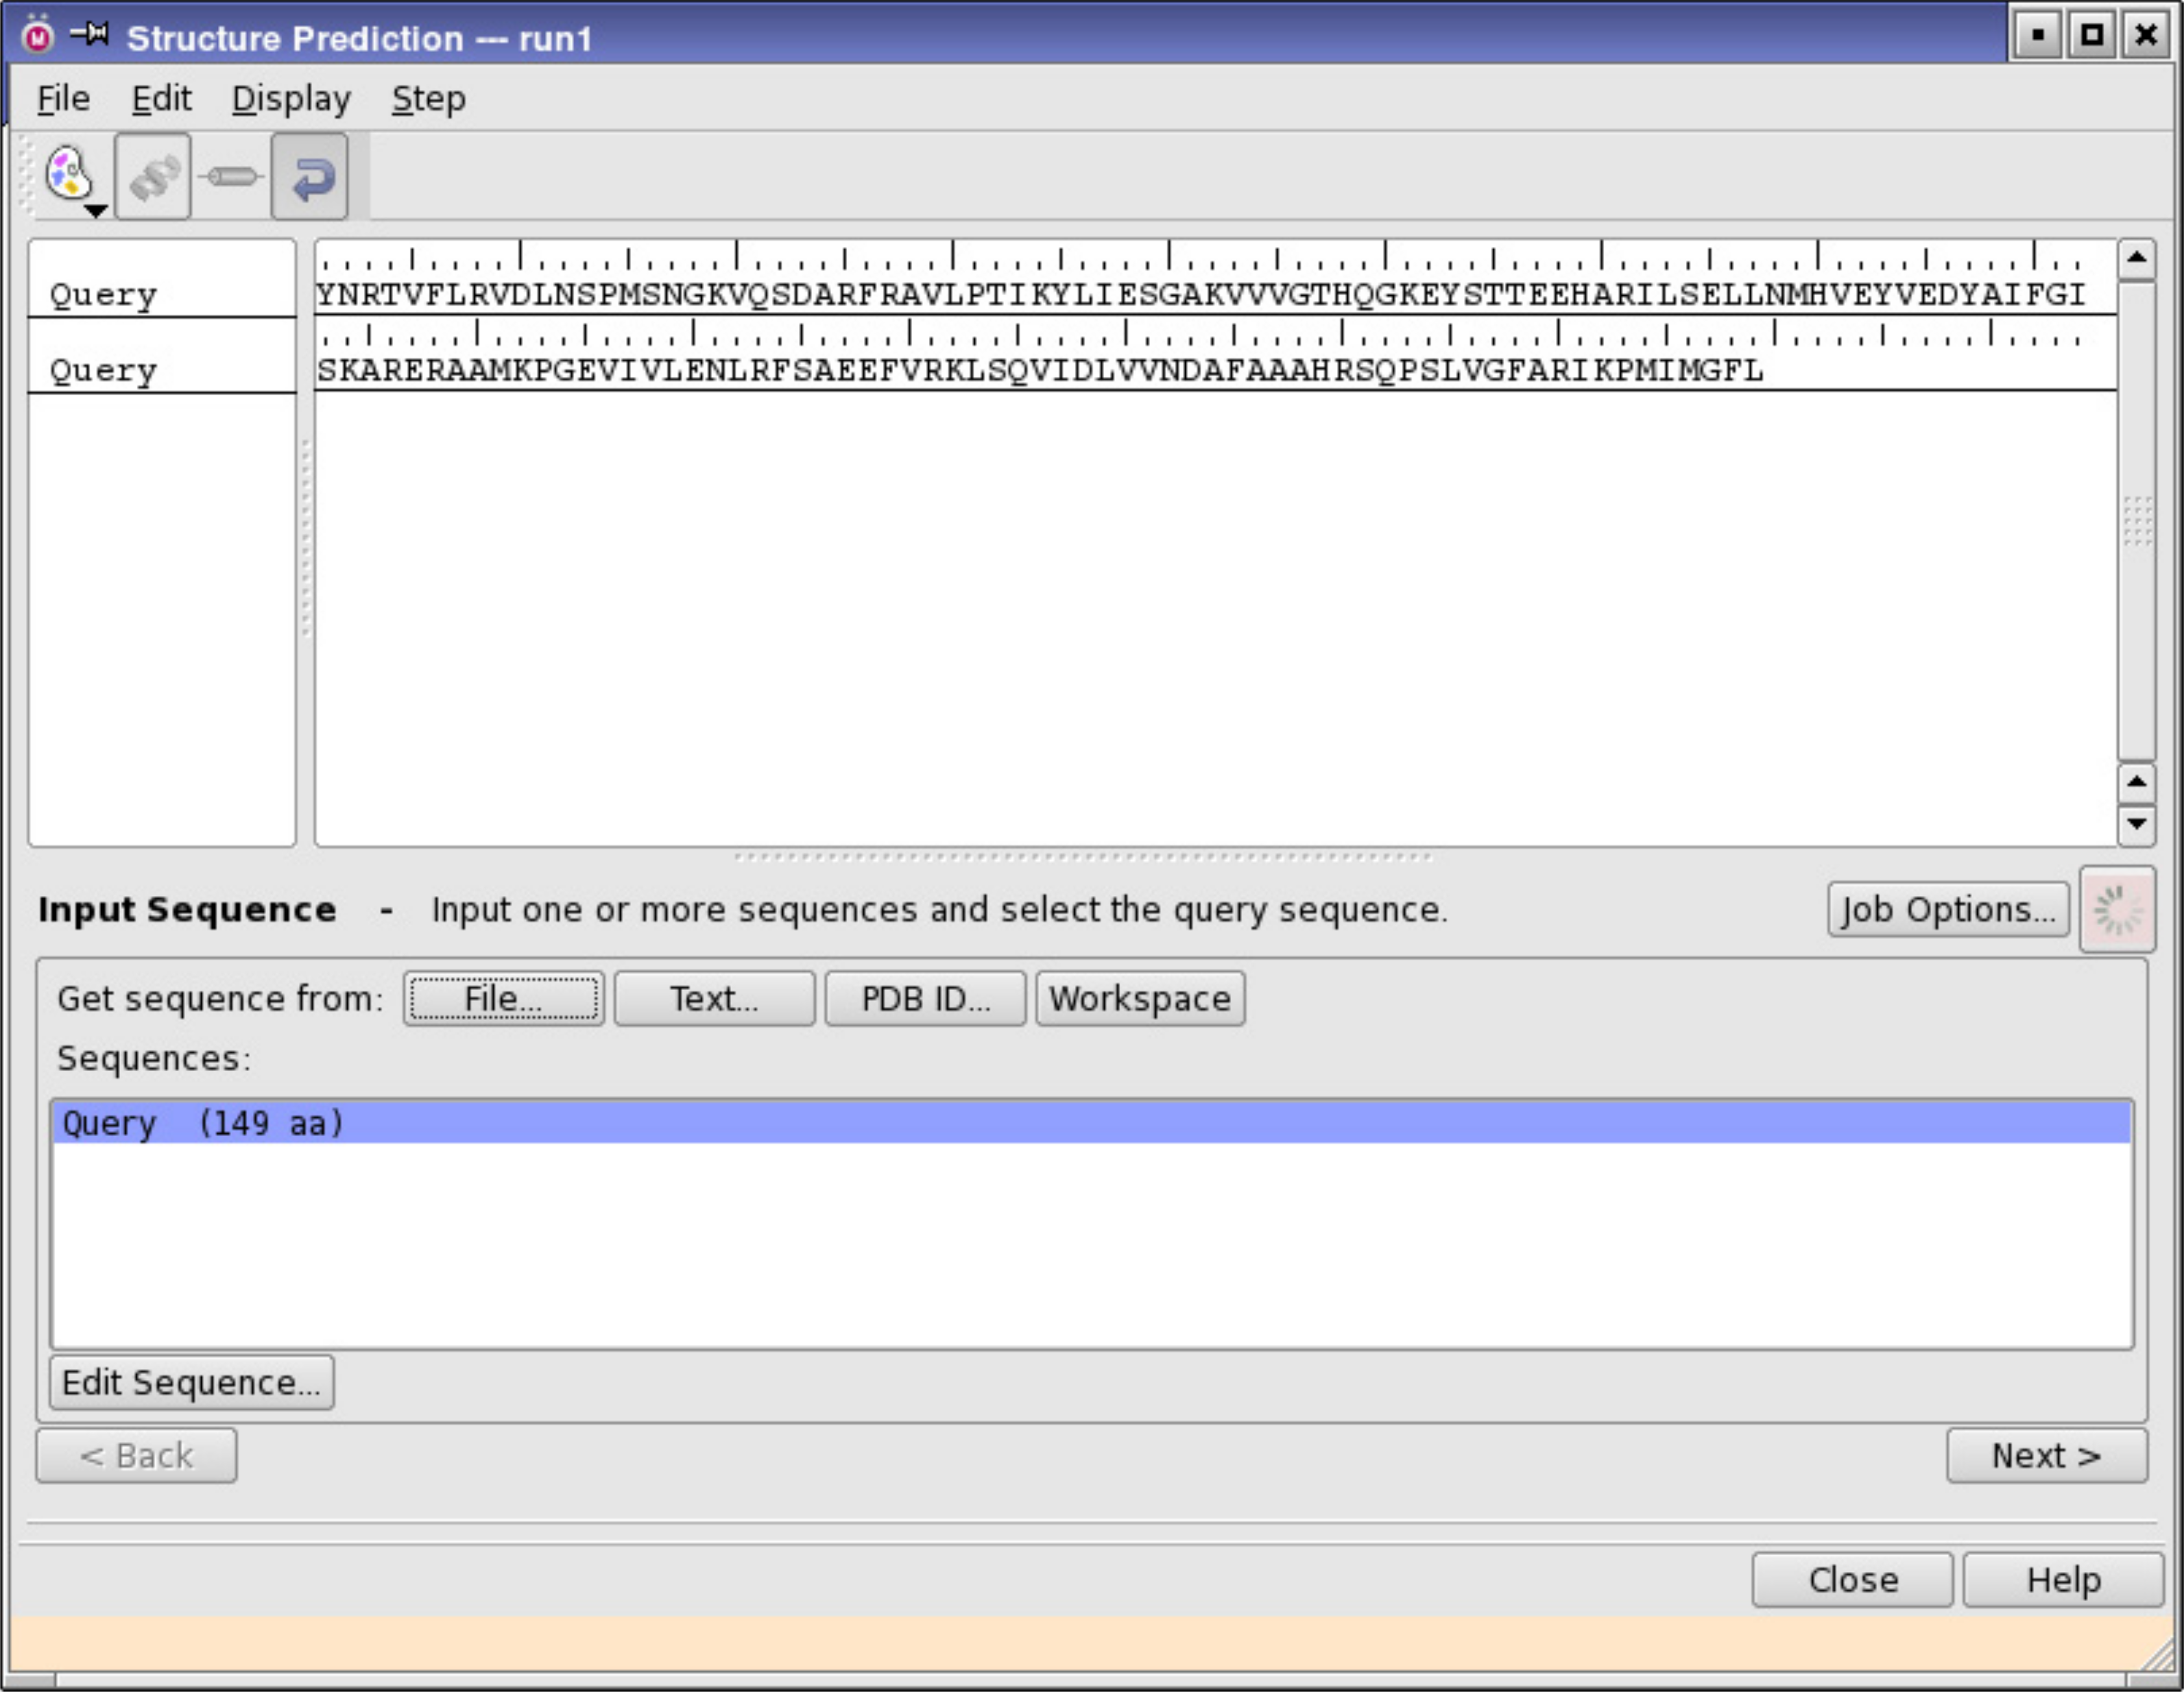Open the Display menu
The height and width of the screenshot is (1692, 2184).
[x=291, y=98]
